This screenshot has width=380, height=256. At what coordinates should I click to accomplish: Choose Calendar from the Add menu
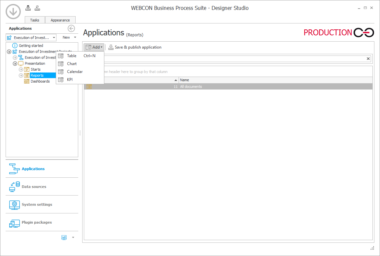coord(80,72)
